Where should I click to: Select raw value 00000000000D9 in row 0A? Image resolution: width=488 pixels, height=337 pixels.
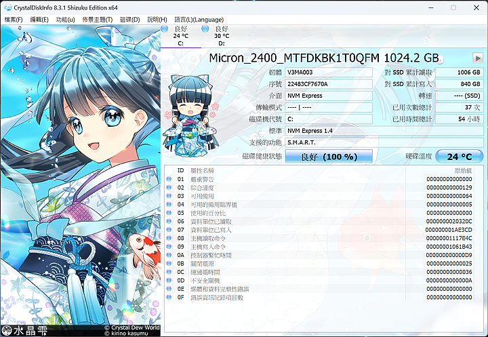click(x=449, y=255)
